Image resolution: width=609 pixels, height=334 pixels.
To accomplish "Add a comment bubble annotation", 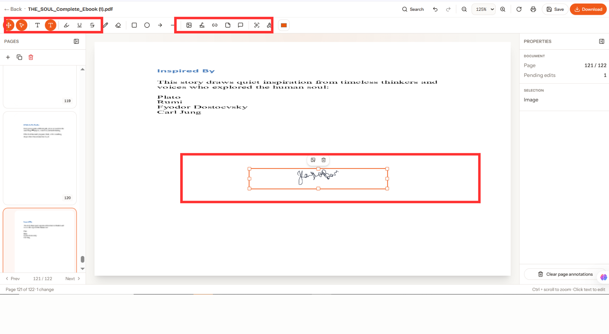I will (241, 25).
